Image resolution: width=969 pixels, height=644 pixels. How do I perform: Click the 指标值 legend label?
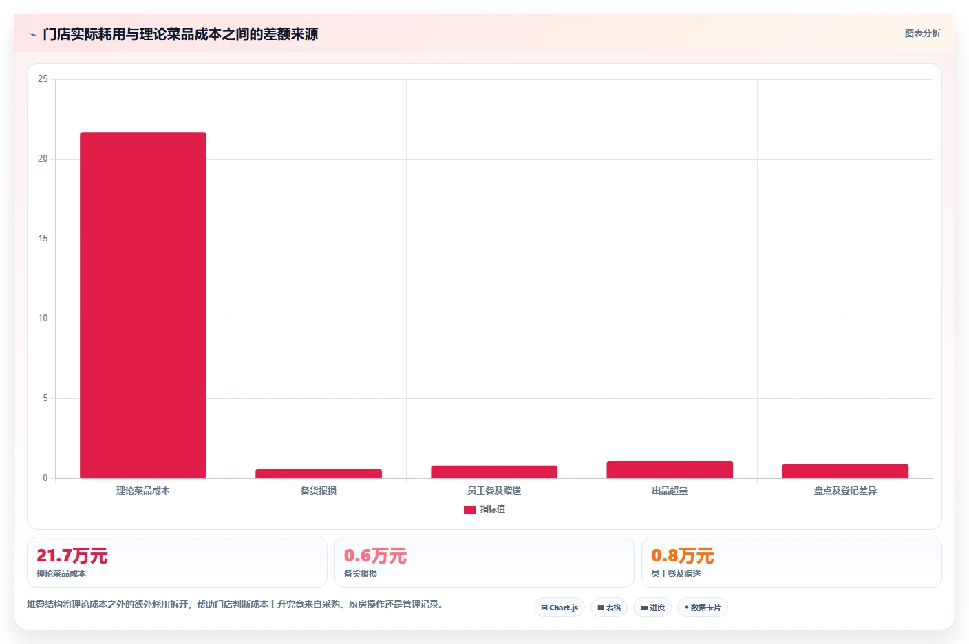click(x=493, y=509)
